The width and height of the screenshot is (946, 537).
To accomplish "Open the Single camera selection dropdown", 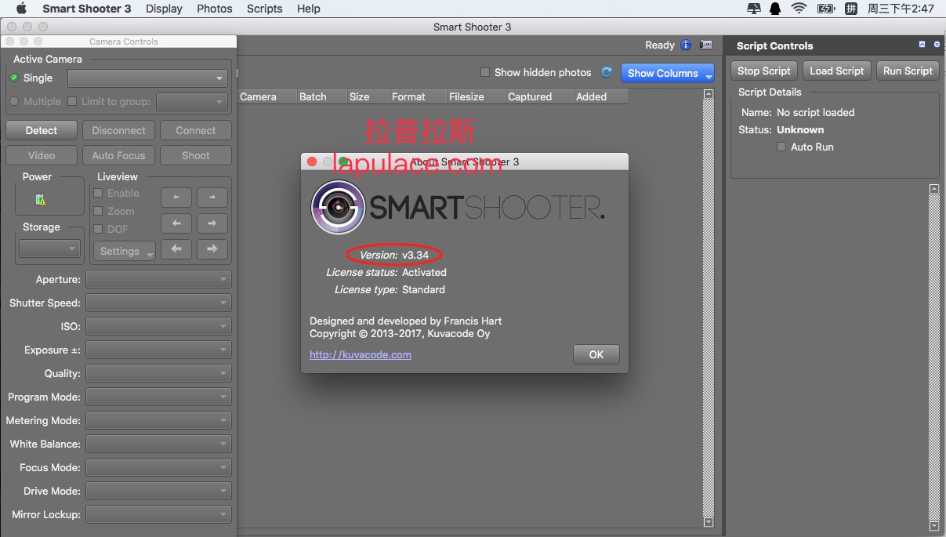I will coord(147,78).
